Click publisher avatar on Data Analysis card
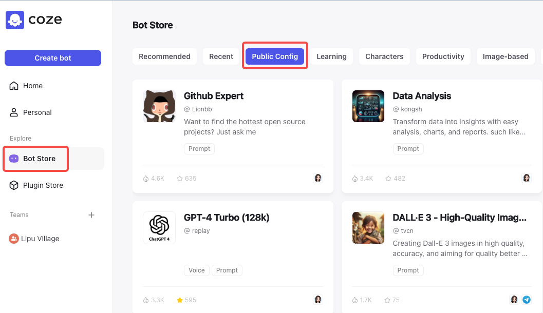The image size is (543, 313). [527, 178]
